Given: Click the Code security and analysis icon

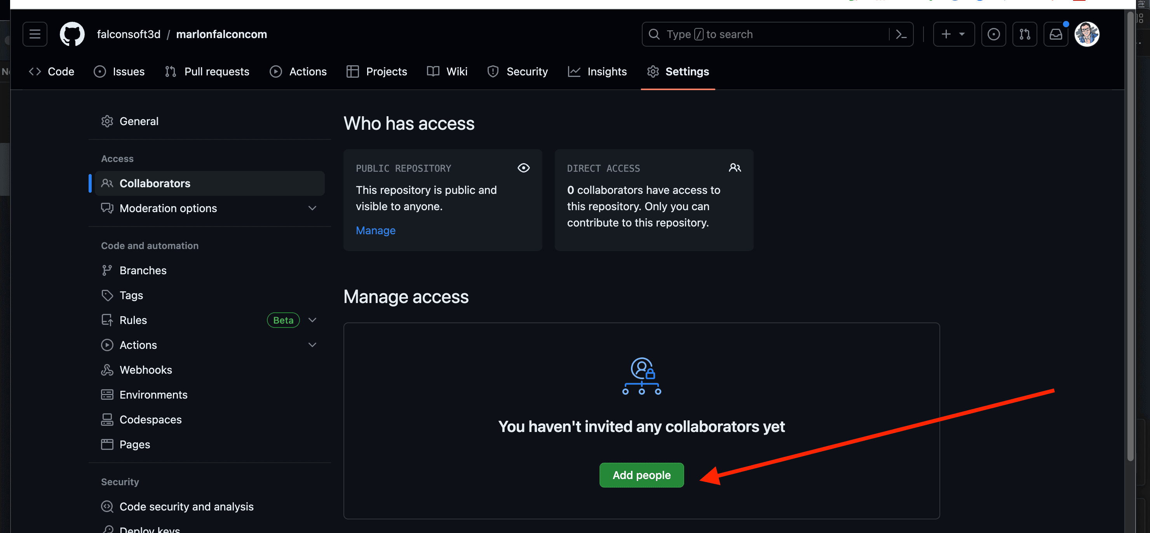Looking at the screenshot, I should [107, 506].
